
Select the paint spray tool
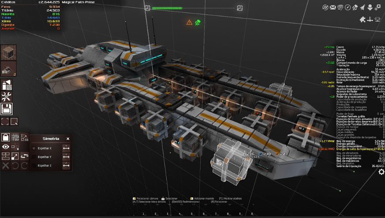pos(7,85)
